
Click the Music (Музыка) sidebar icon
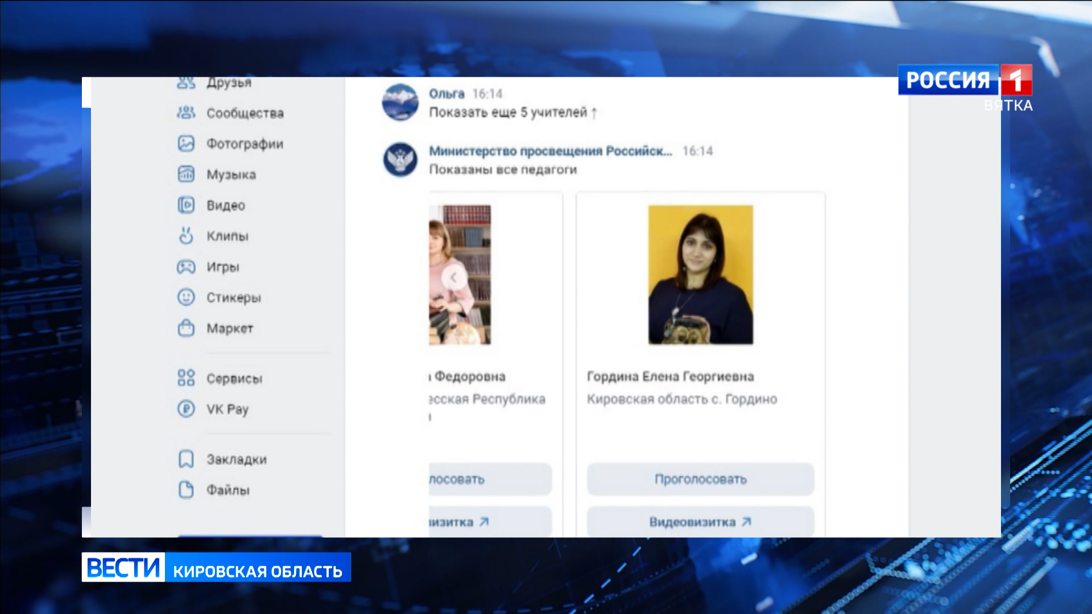click(186, 174)
